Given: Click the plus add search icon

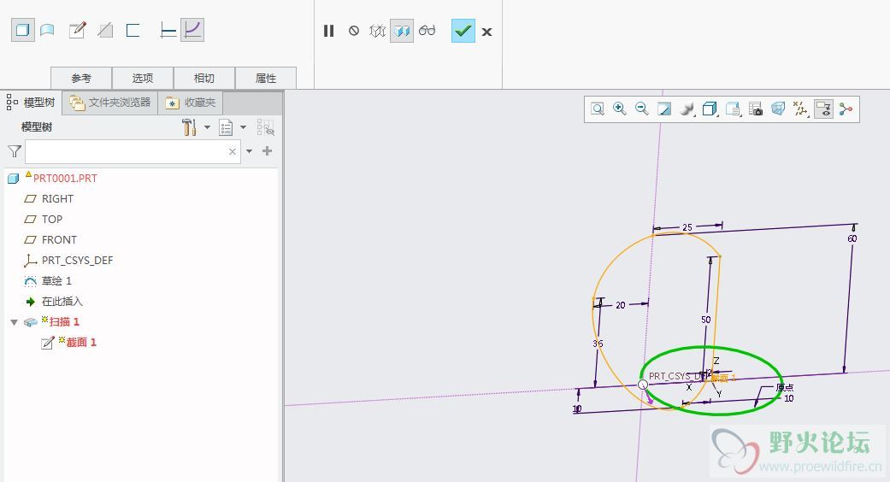Looking at the screenshot, I should (268, 150).
